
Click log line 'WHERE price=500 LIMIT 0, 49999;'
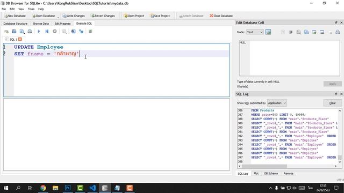coord(278,115)
